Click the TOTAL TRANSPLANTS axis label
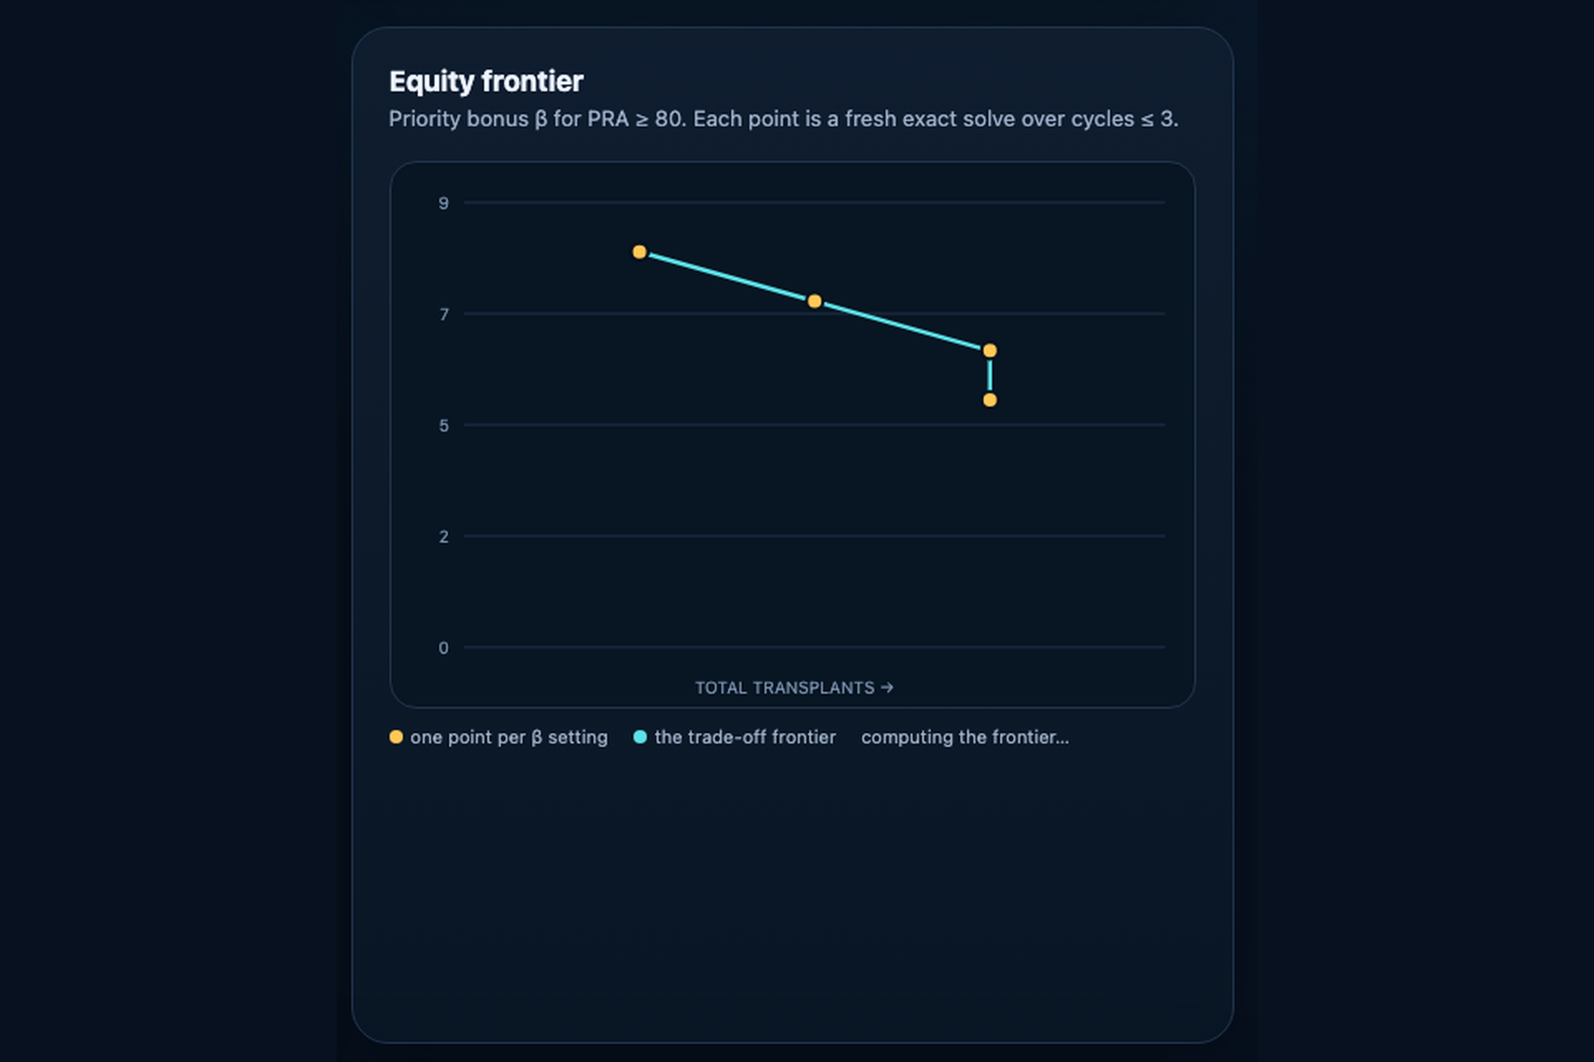Image resolution: width=1594 pixels, height=1062 pixels. pos(793,688)
